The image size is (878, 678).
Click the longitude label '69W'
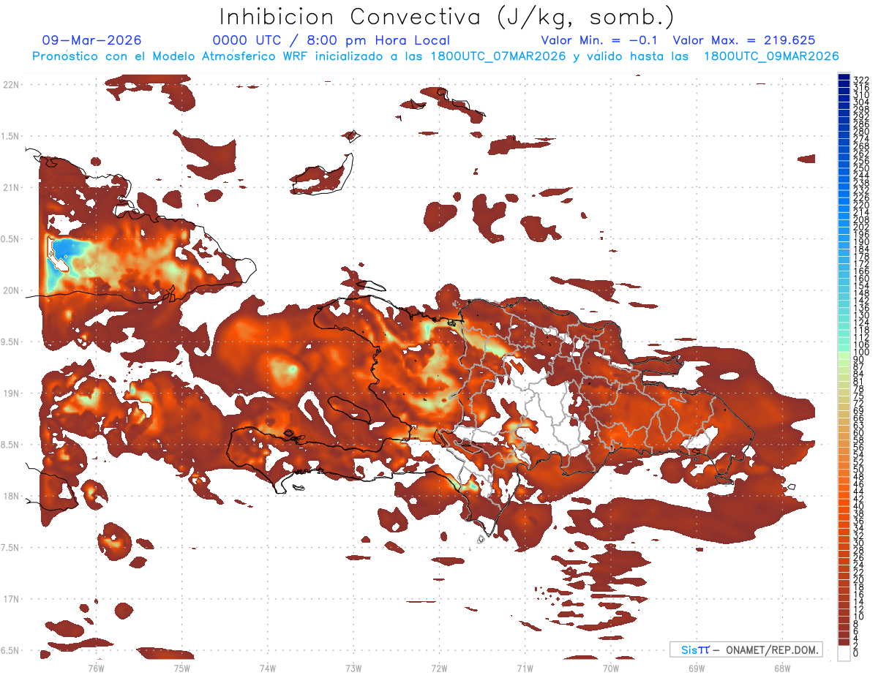coord(697,668)
